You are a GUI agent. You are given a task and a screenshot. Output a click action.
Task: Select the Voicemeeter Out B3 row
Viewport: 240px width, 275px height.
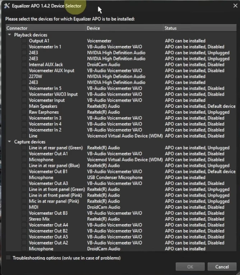[x=121, y=213]
